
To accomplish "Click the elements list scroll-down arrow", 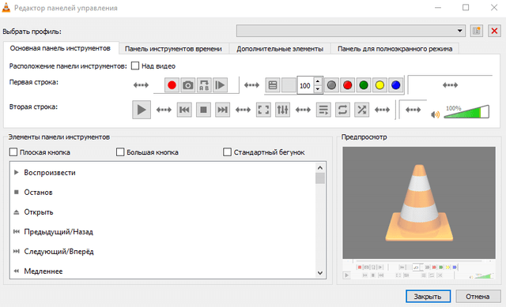I will coord(320,273).
